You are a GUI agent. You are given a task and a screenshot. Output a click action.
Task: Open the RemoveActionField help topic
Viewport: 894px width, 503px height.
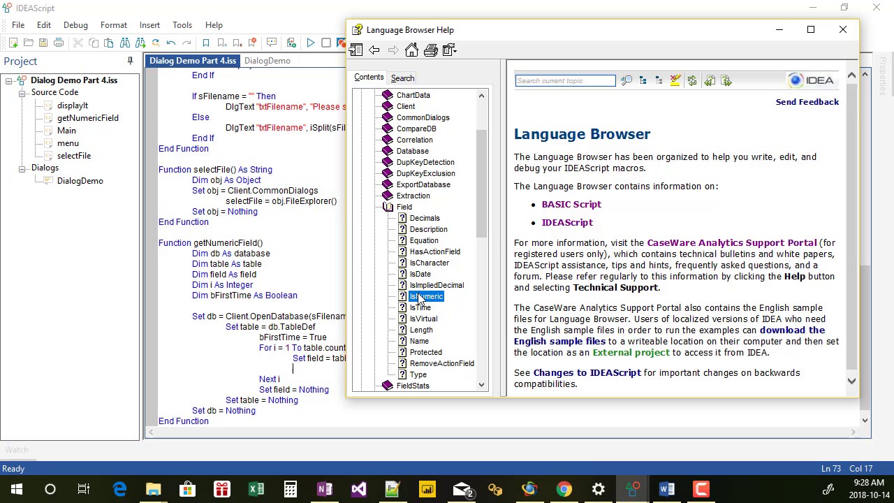pyautogui.click(x=442, y=363)
